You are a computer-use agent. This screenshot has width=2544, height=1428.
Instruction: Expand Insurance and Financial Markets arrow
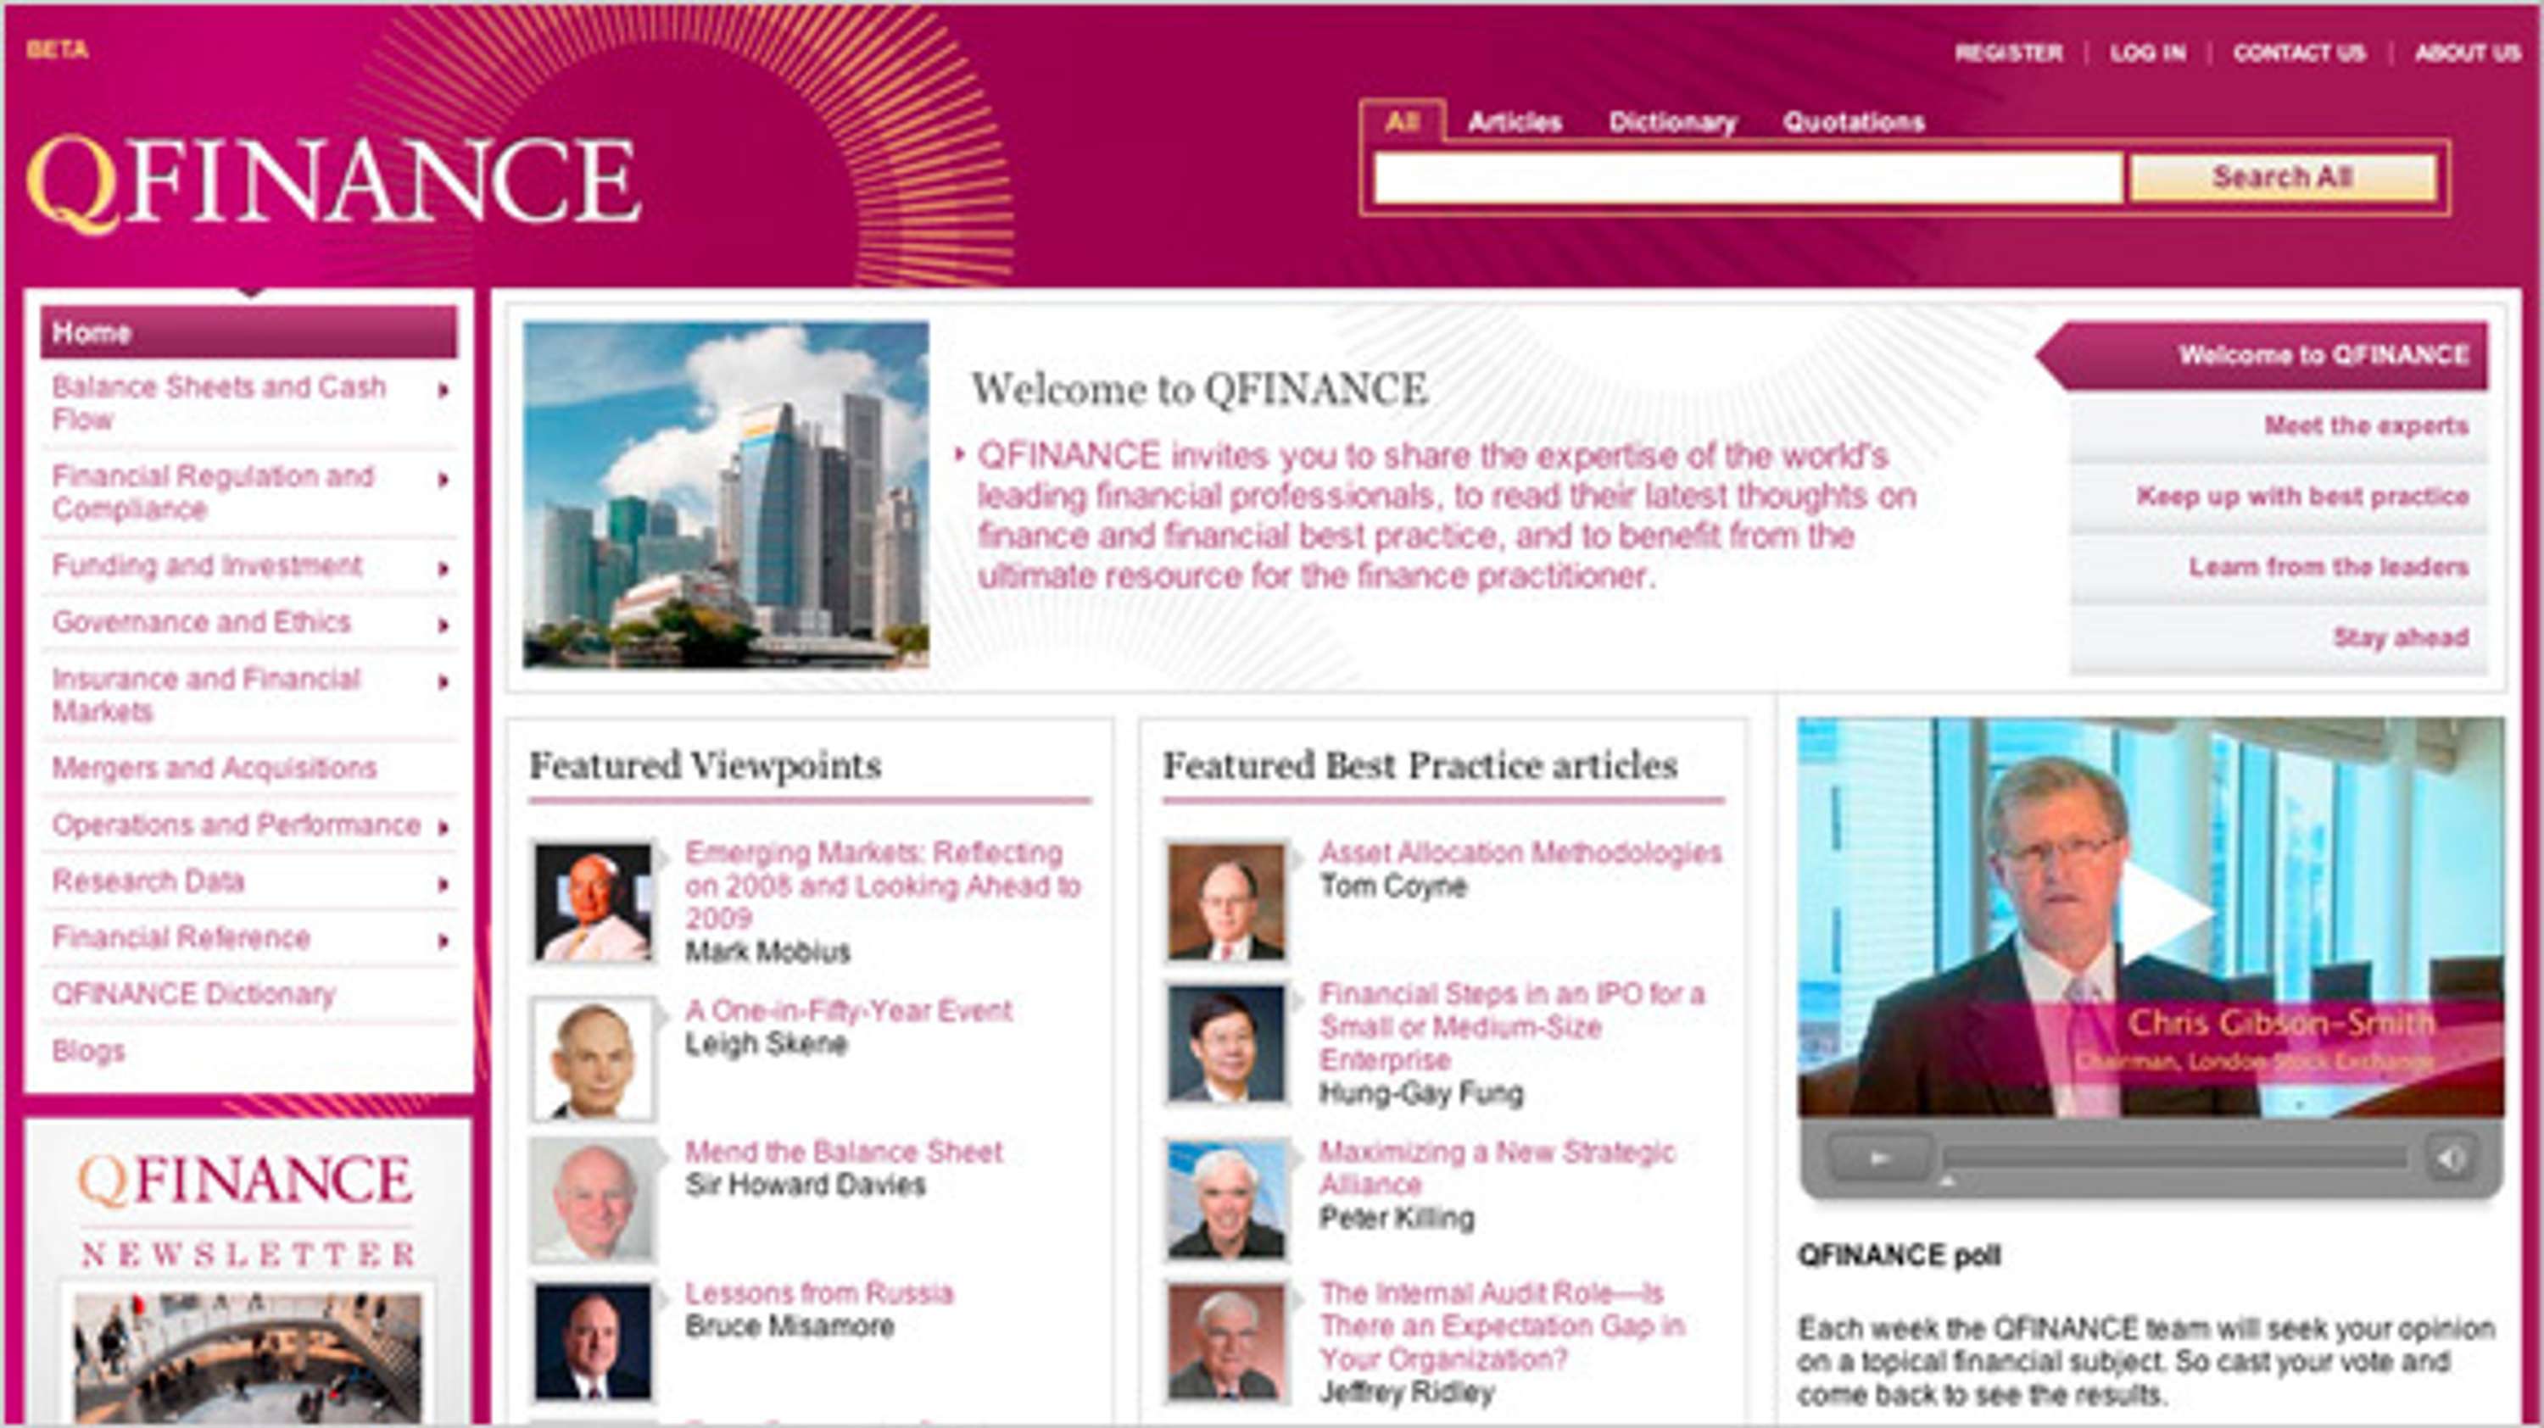coord(444,682)
